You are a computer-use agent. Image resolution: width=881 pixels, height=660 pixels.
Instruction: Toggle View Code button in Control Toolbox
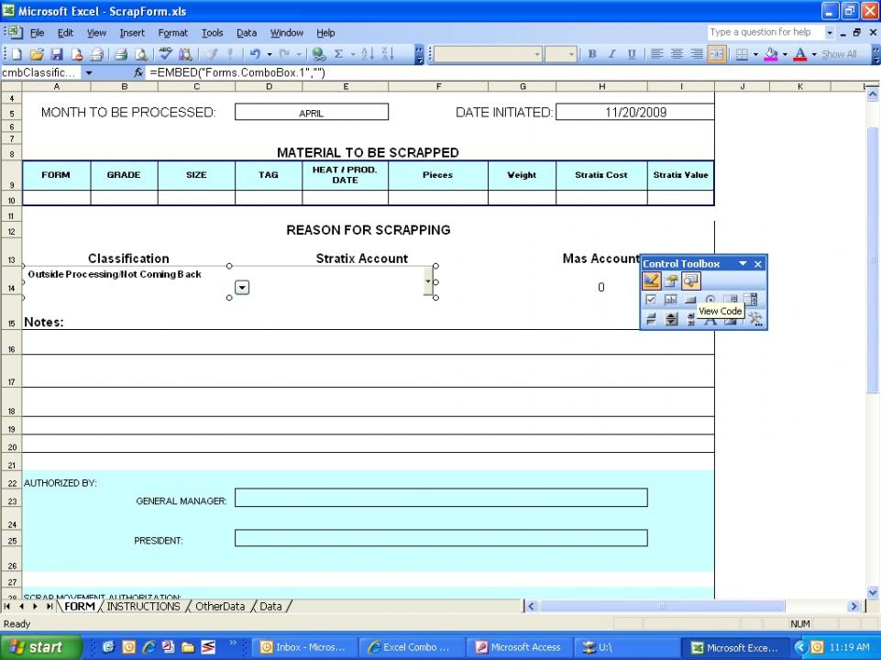pos(690,280)
